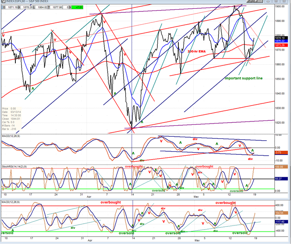Click the Last trade value 1877.86
The height and width of the screenshot is (244, 291).
(57, 7)
